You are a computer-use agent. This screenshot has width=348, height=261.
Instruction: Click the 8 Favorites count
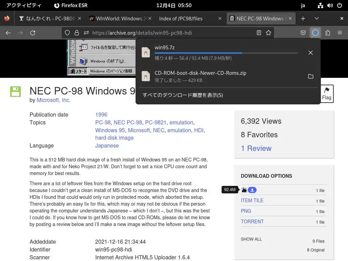pyautogui.click(x=259, y=135)
